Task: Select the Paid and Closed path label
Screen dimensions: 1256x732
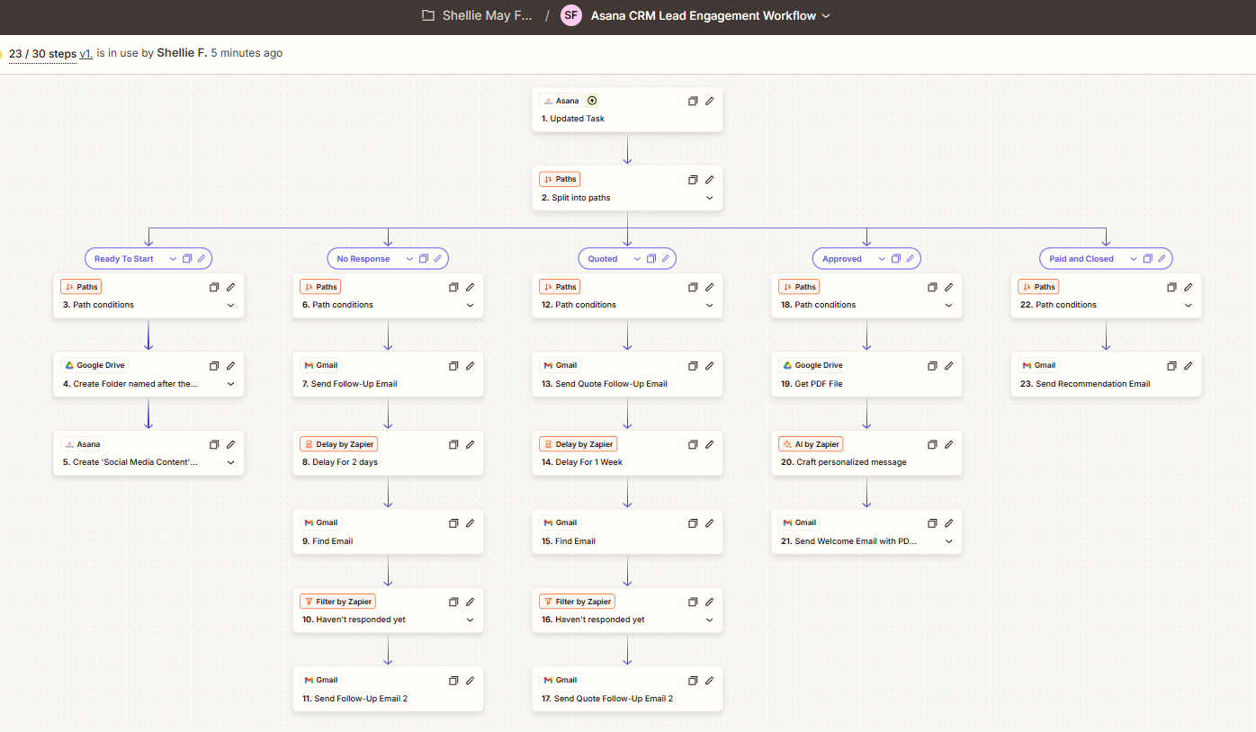Action: 1081,259
